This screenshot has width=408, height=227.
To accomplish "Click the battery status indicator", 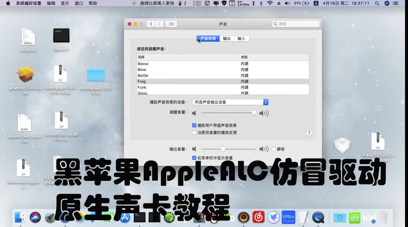I will click(x=302, y=3).
